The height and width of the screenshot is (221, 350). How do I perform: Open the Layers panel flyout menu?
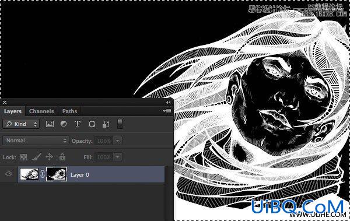pos(167,111)
